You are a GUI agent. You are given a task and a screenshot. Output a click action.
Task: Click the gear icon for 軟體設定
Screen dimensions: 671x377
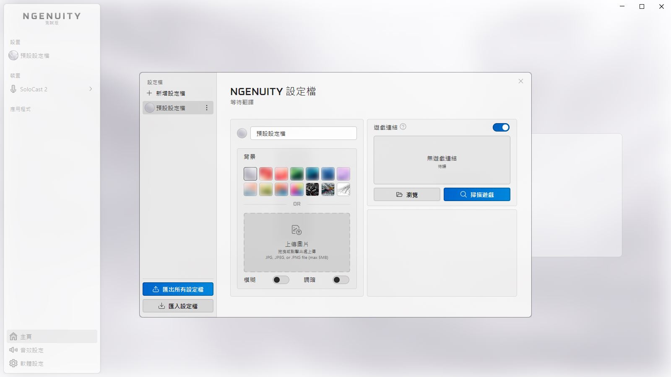point(13,363)
